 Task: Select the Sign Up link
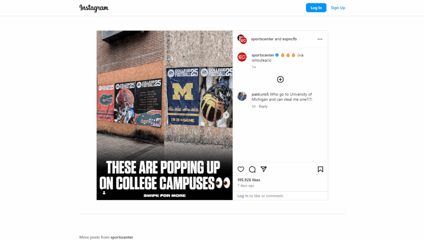point(338,7)
